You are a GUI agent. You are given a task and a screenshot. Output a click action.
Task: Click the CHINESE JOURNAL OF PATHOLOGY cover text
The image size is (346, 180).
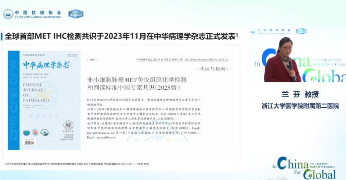37,93
